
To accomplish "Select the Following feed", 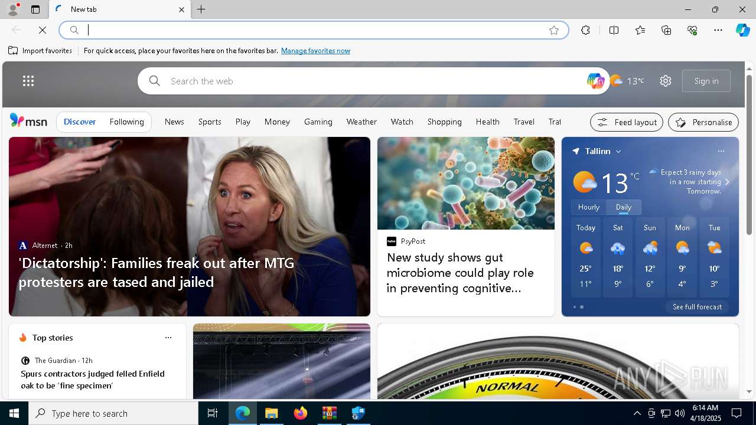I will tap(127, 122).
